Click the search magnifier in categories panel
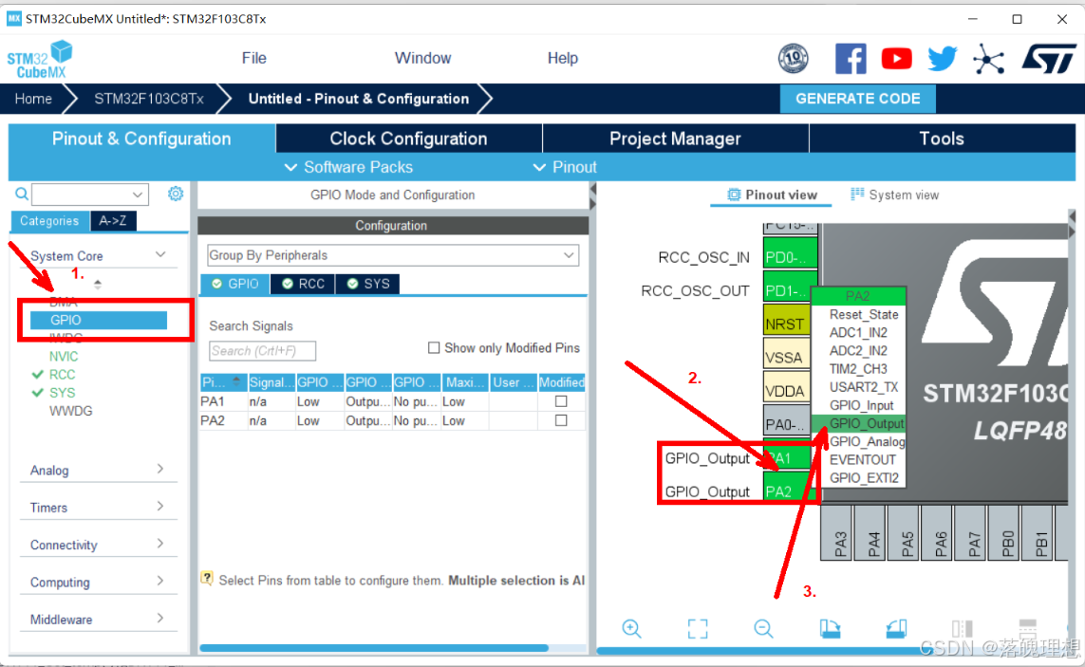This screenshot has width=1085, height=667. 22,194
